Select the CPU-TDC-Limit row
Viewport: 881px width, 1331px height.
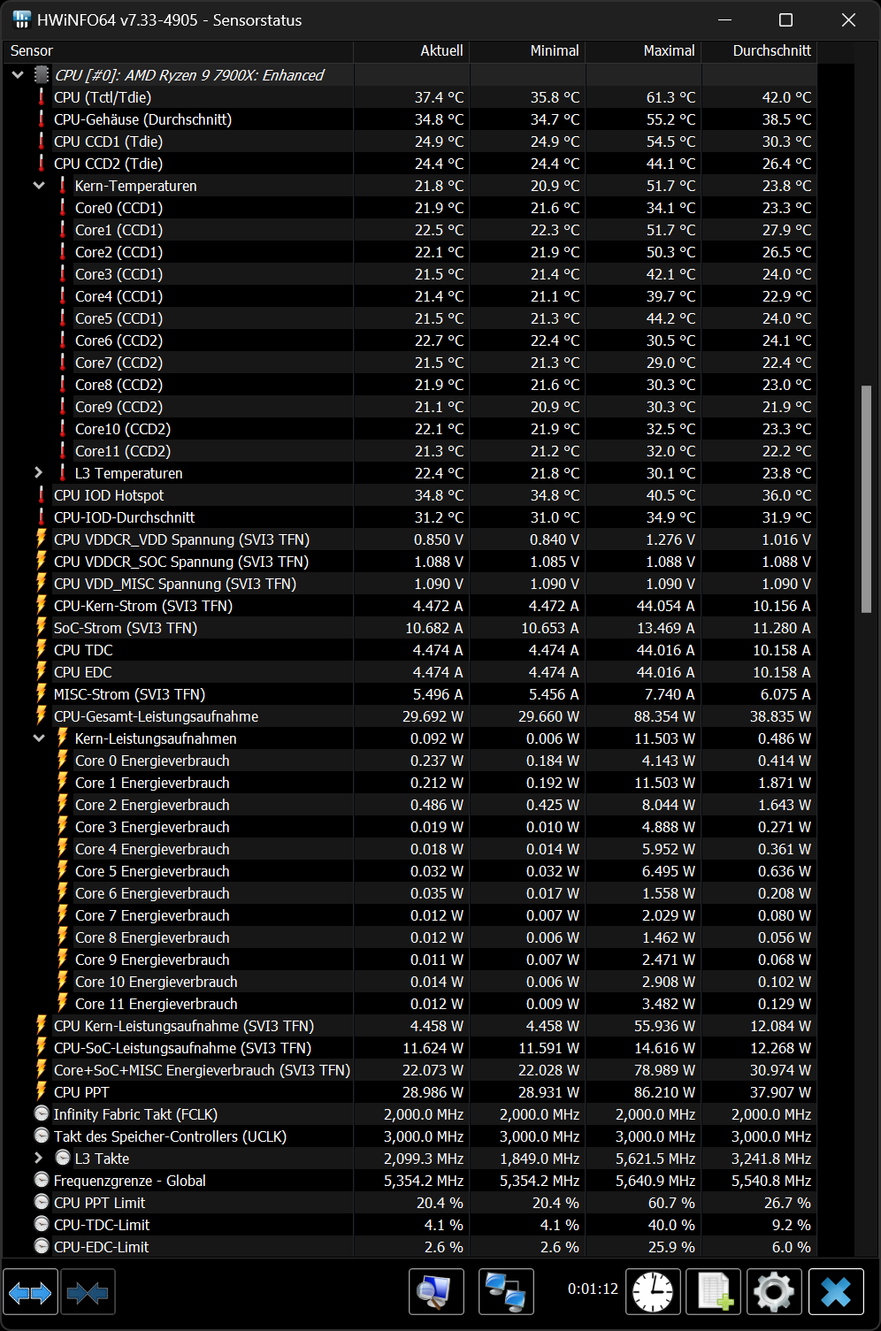pyautogui.click(x=410, y=1225)
